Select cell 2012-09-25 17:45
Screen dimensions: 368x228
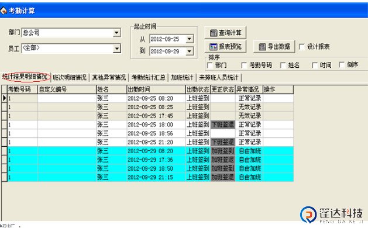click(156, 116)
